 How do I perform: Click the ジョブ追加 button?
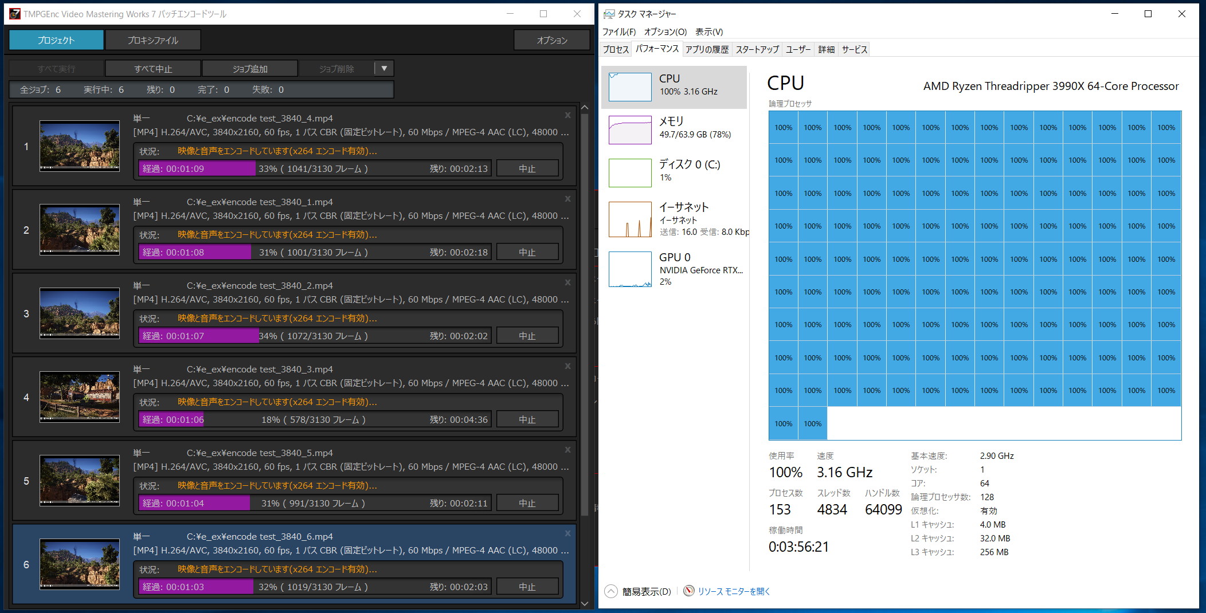coord(250,69)
